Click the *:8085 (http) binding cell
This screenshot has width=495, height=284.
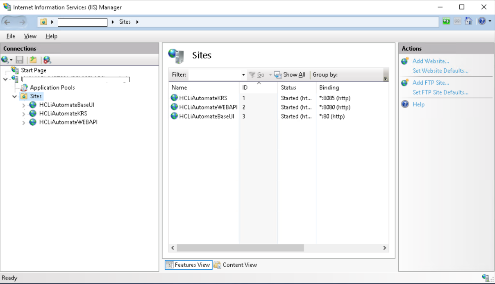coord(335,98)
